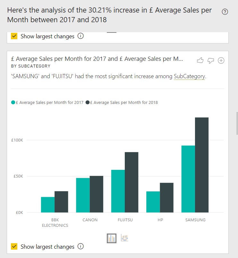238x258 pixels.
Task: Click the 2017 teal legend marker
Action: 13,103
